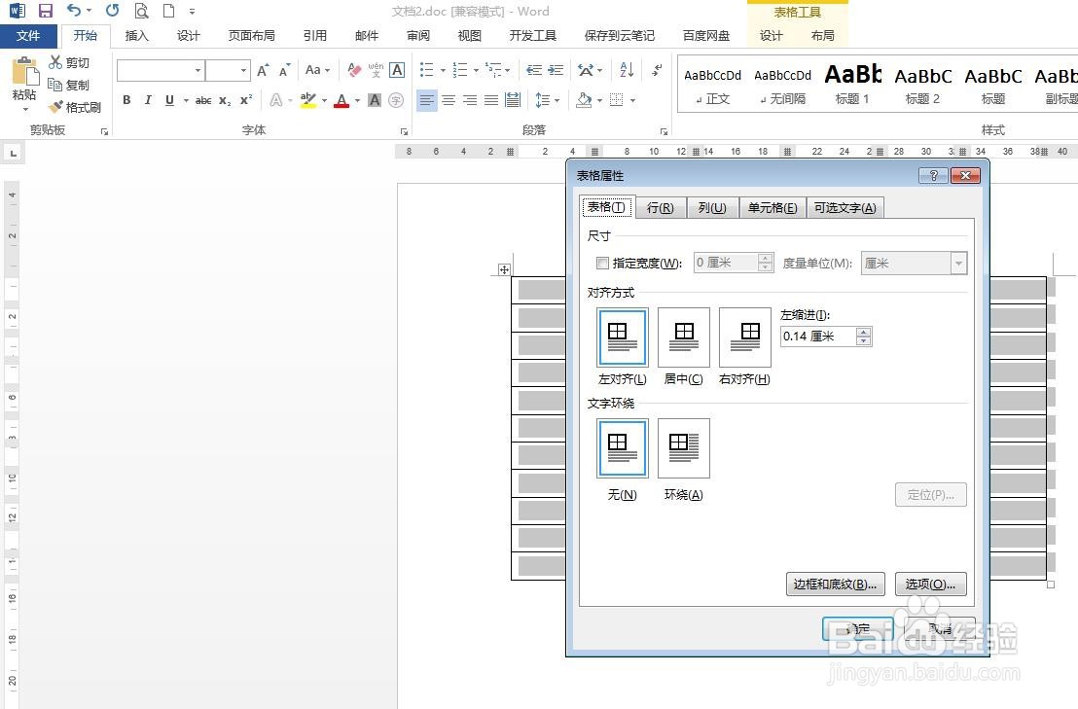Switch to 单元格(E) tab
This screenshot has width=1078, height=709.
[773, 207]
